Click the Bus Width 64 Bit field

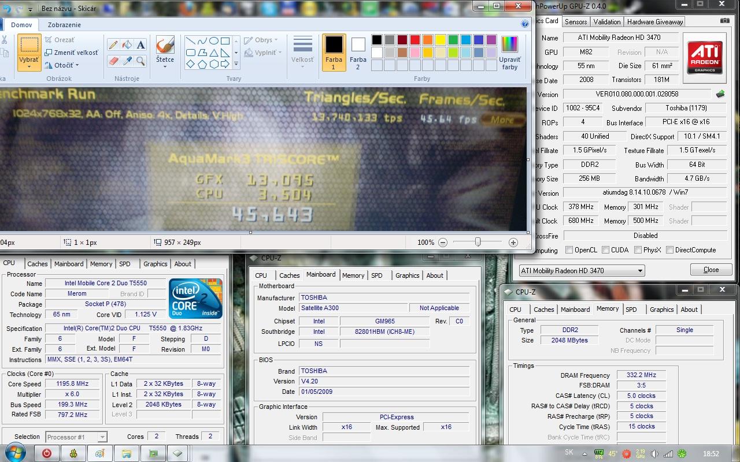tap(697, 165)
